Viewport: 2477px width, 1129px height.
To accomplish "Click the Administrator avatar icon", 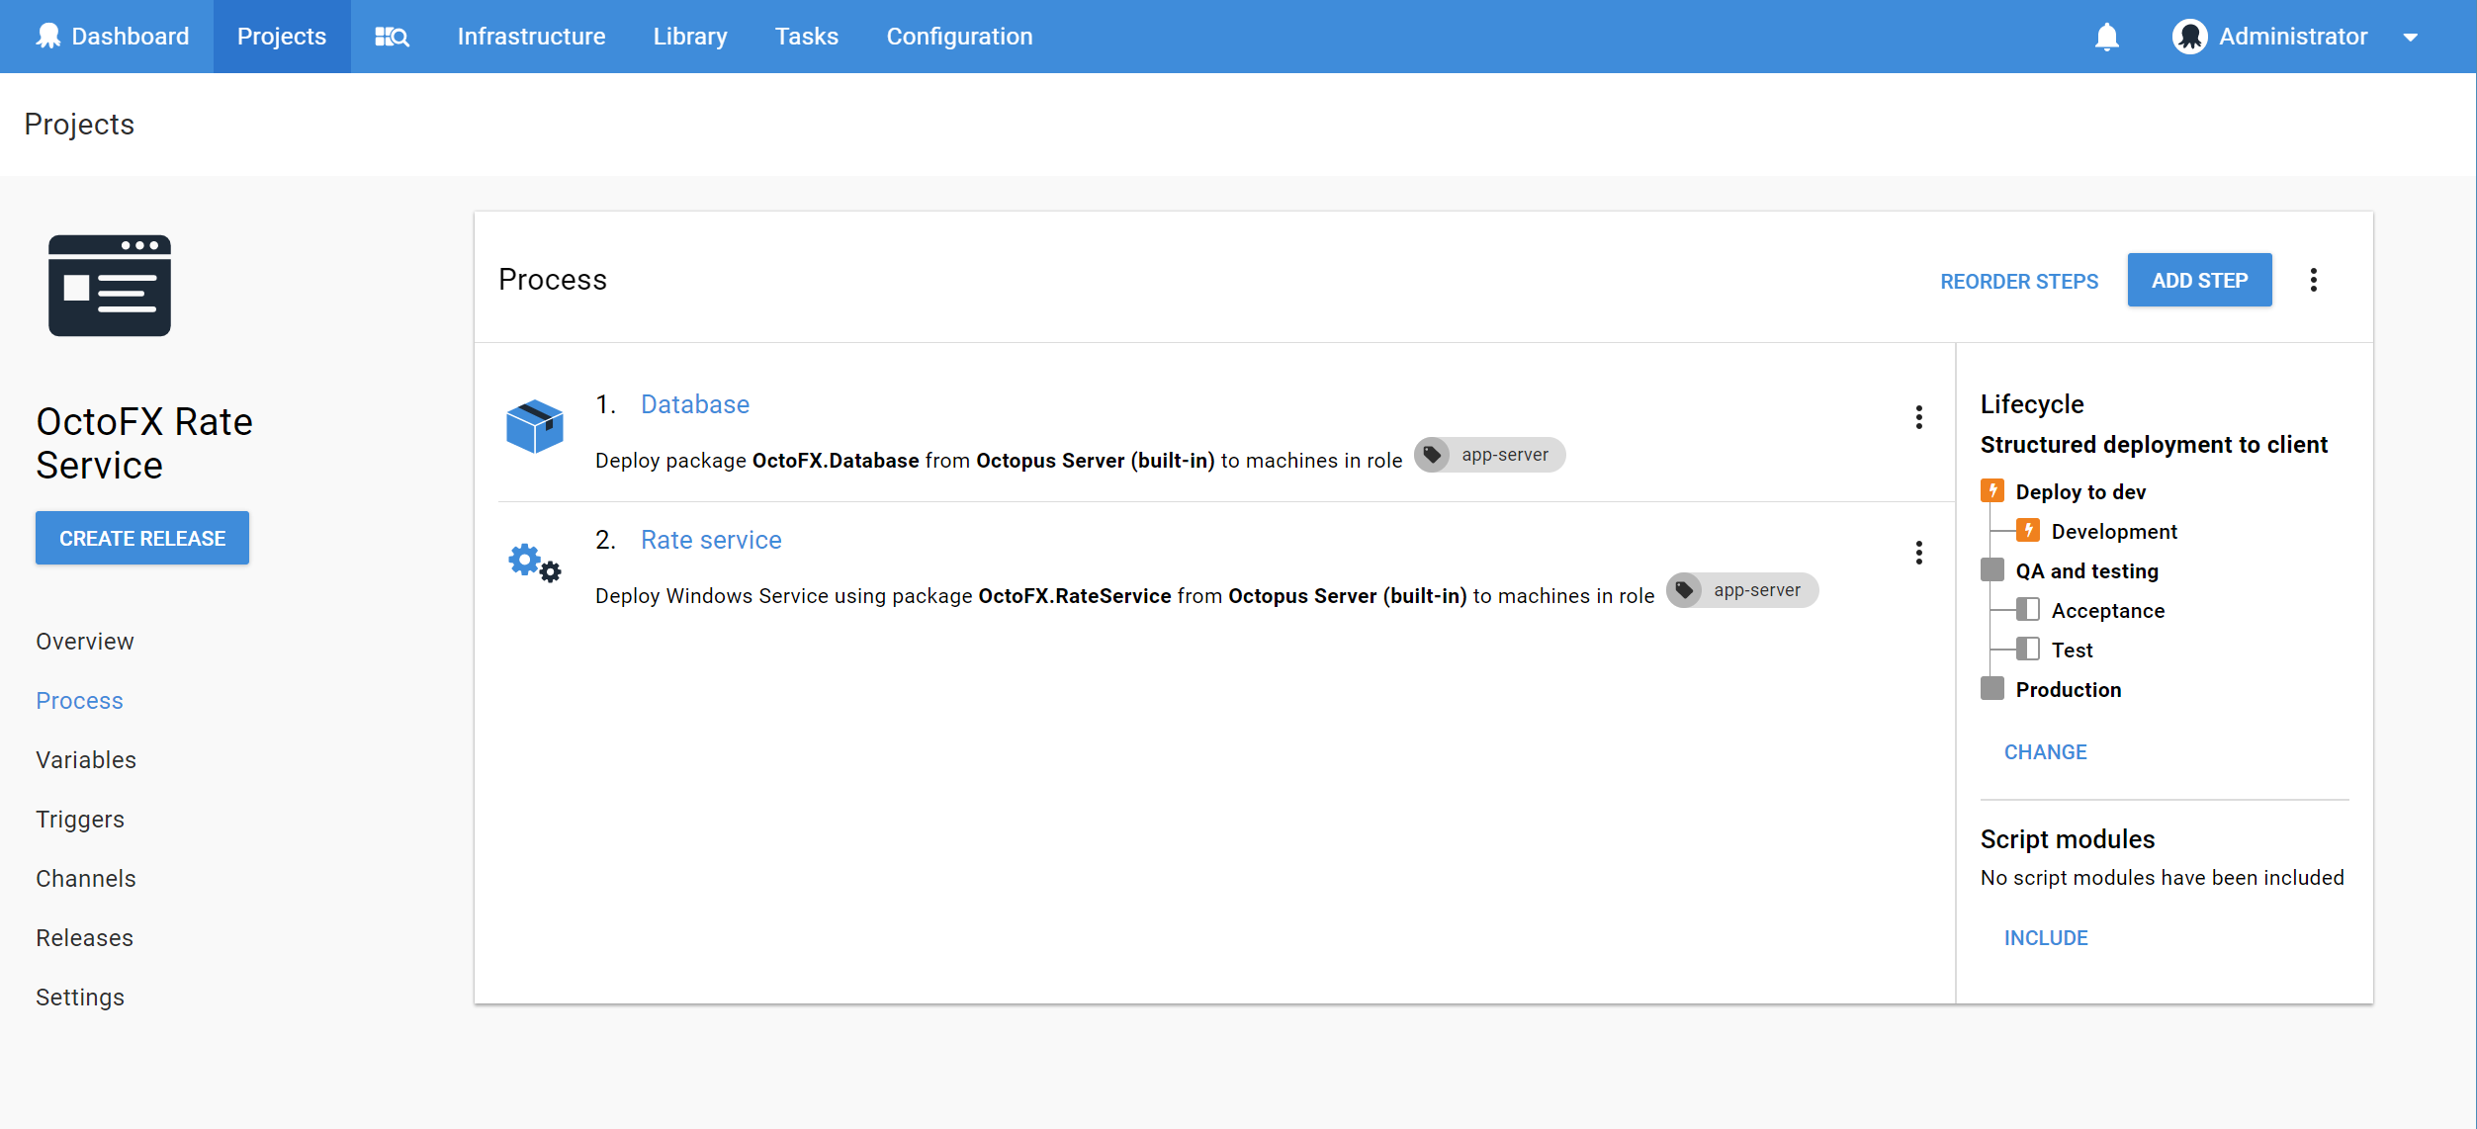I will (x=2189, y=37).
